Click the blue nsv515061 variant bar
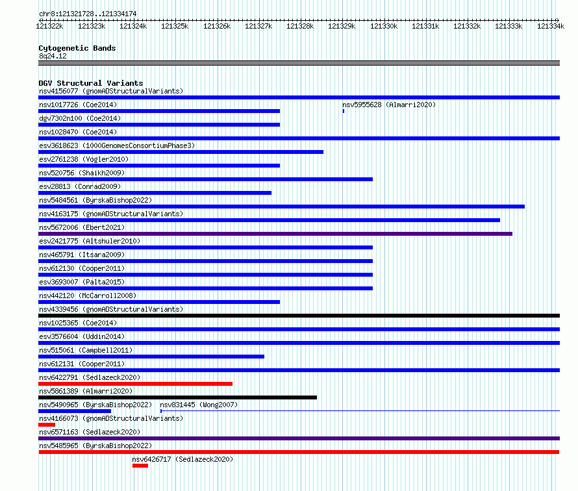Viewport: 578px width, 491px height. pos(151,357)
